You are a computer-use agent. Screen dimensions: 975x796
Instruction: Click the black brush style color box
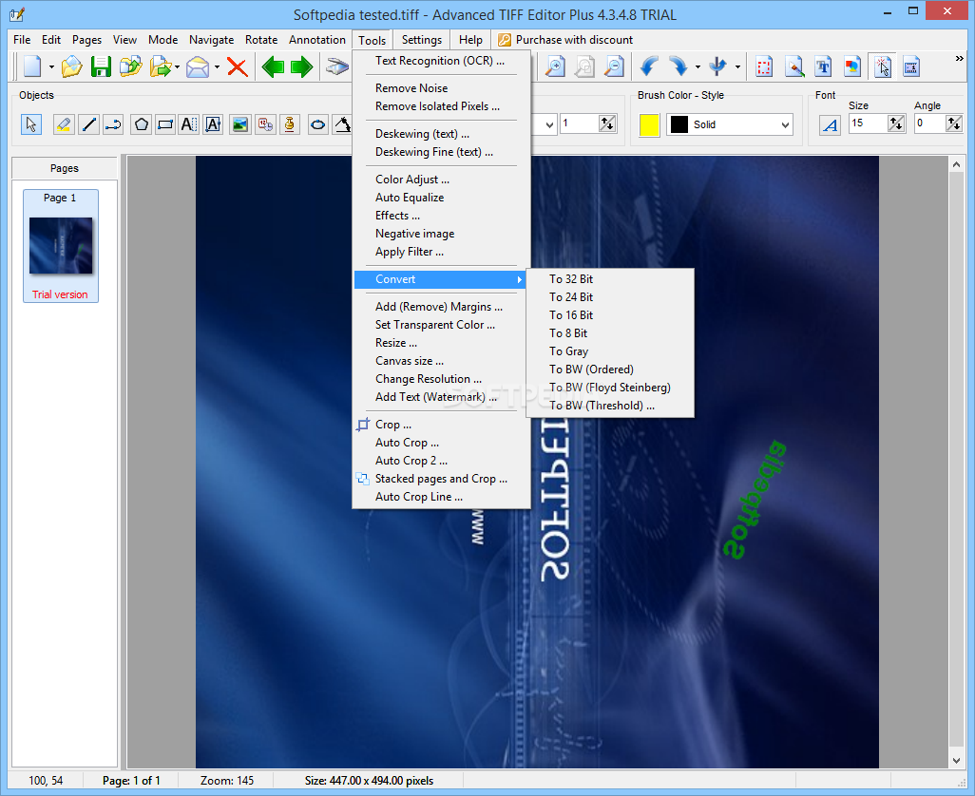click(679, 124)
